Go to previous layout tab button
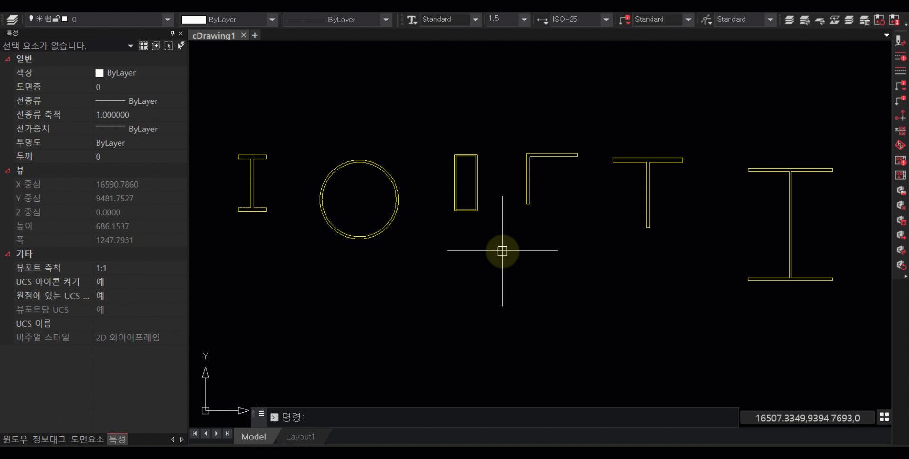Screen dimensions: 909x459 tap(206, 434)
